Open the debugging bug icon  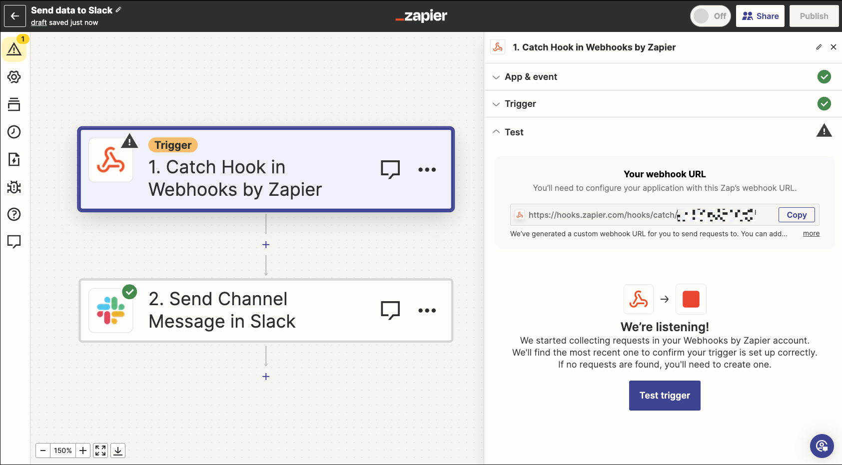(x=14, y=187)
